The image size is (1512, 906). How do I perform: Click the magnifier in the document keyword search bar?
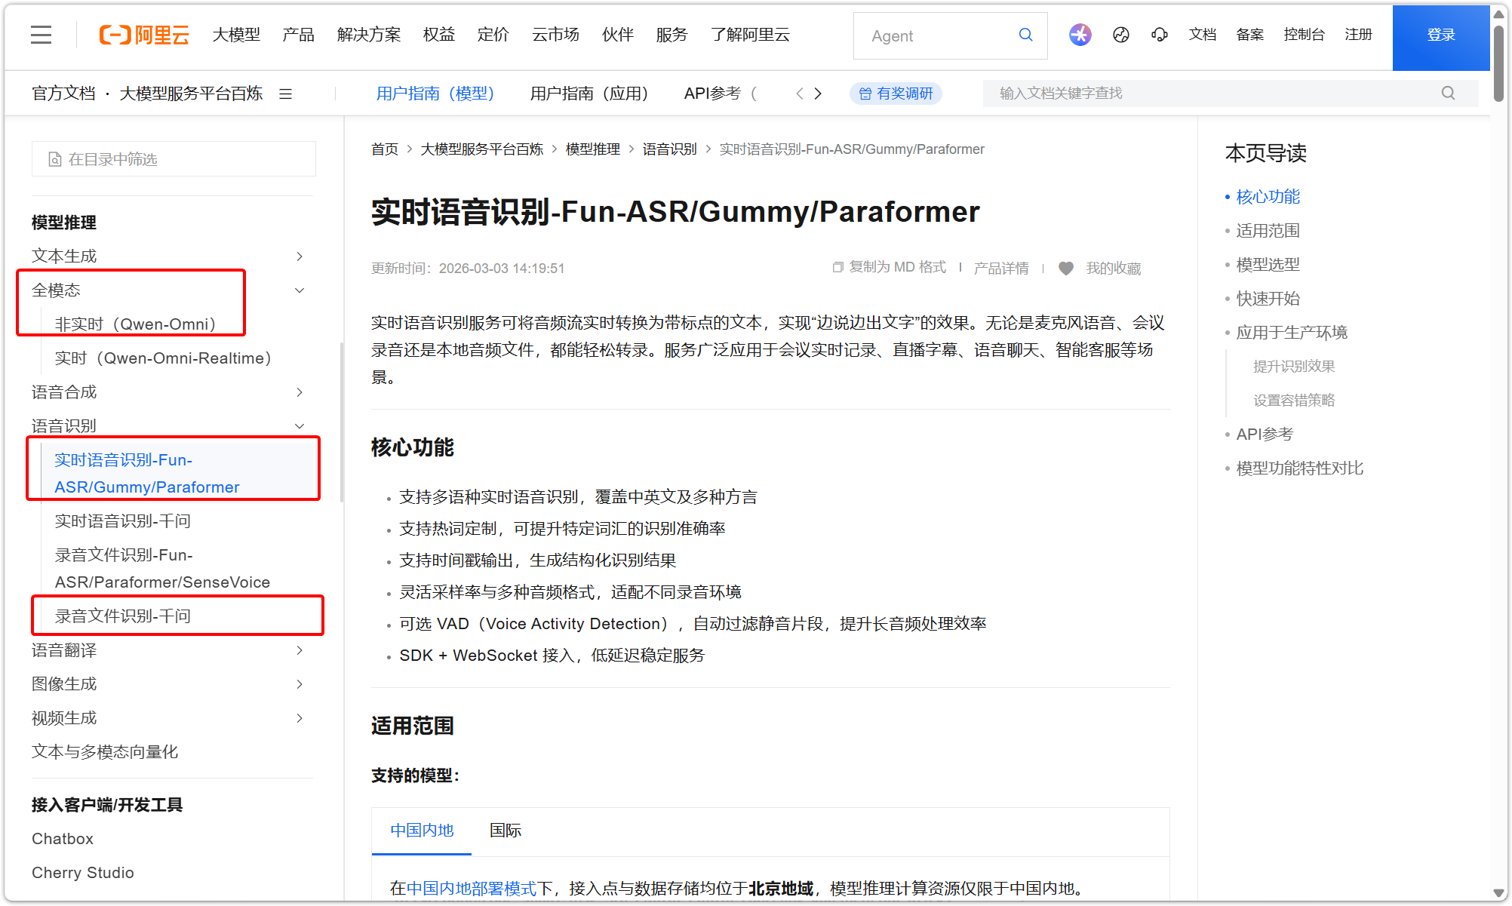pyautogui.click(x=1448, y=93)
